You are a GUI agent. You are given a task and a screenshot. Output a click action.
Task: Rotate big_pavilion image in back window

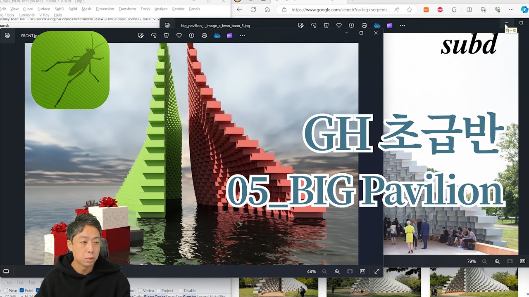point(314,25)
